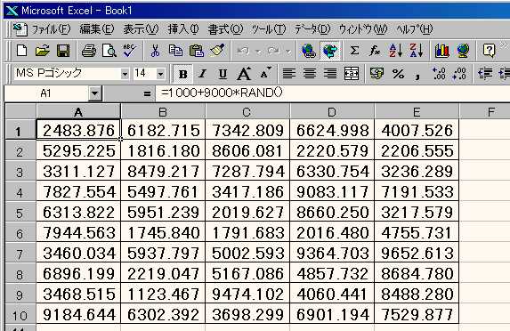Click the Merge and Center icon
This screenshot has height=331, width=510.
(x=352, y=74)
